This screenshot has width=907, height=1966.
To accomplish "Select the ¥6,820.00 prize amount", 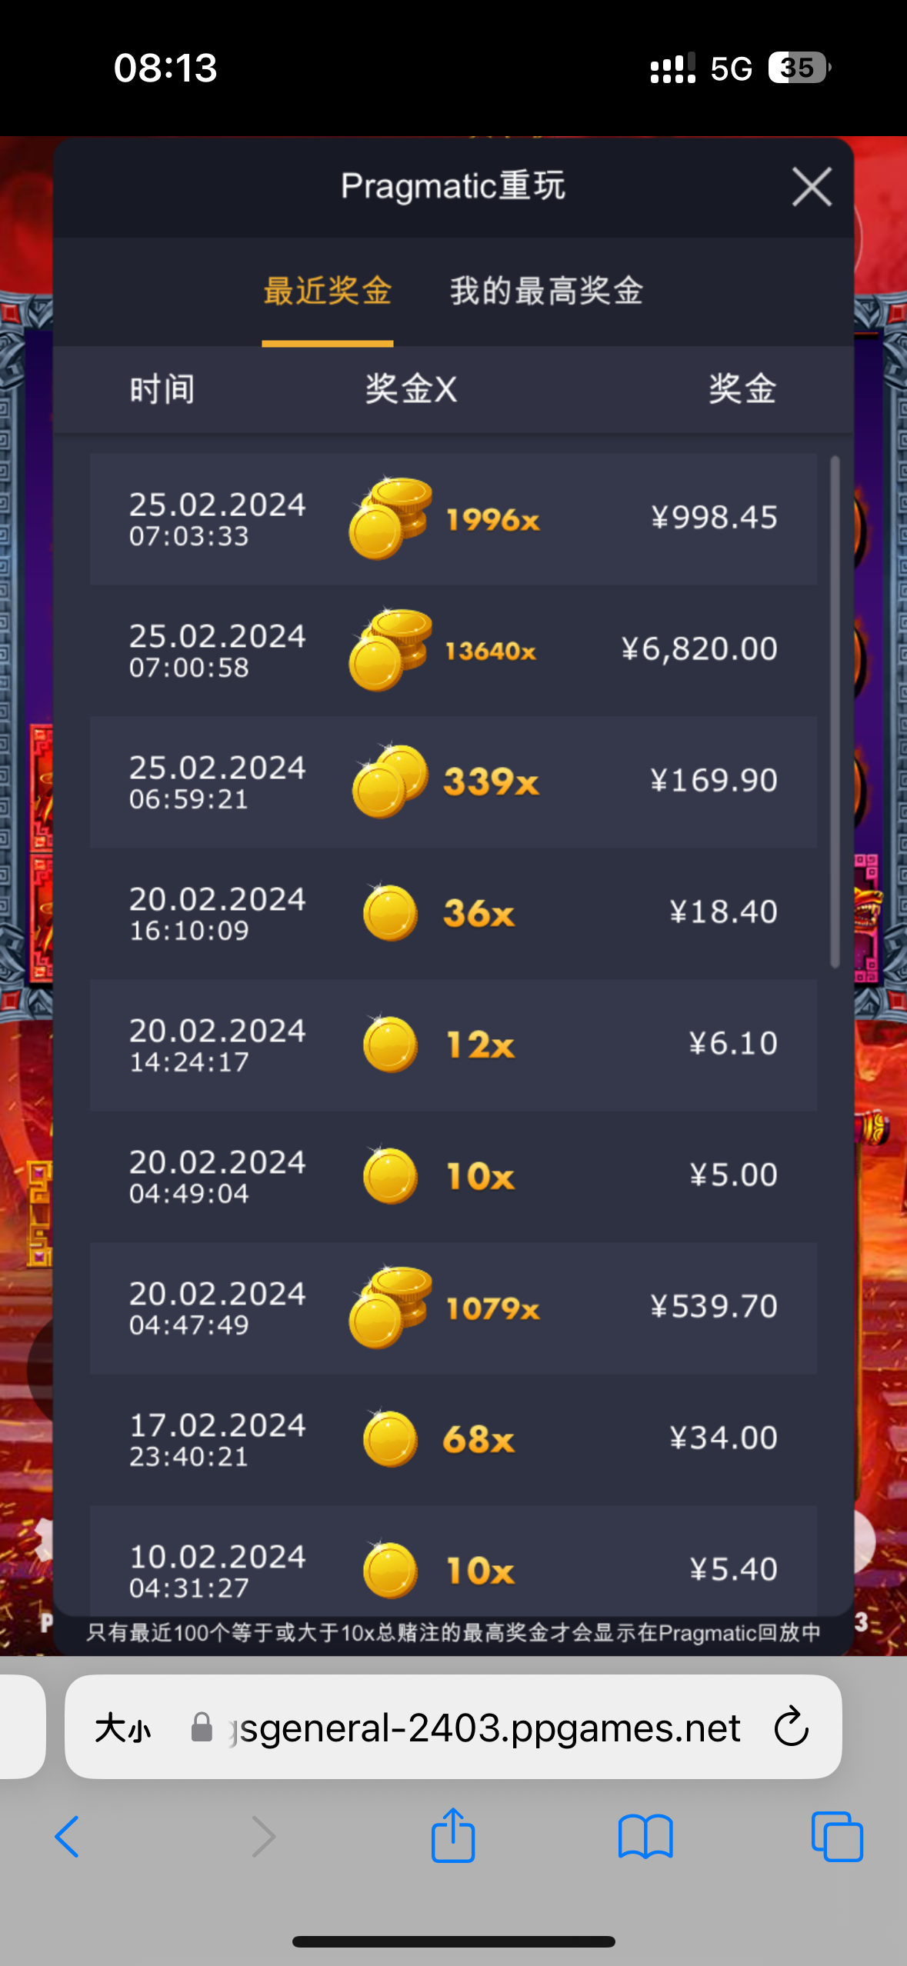I will click(x=699, y=649).
